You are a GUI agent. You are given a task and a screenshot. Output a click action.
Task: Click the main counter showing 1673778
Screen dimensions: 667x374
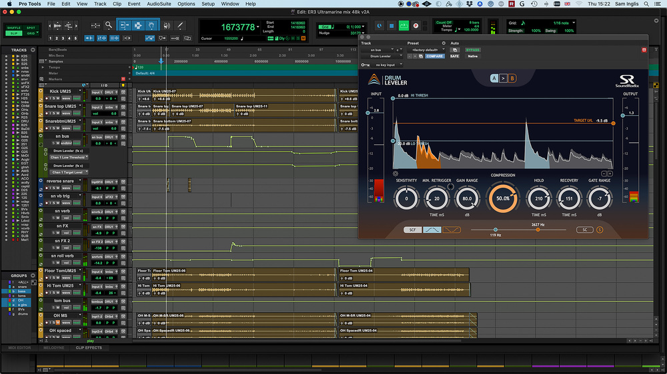[237, 27]
